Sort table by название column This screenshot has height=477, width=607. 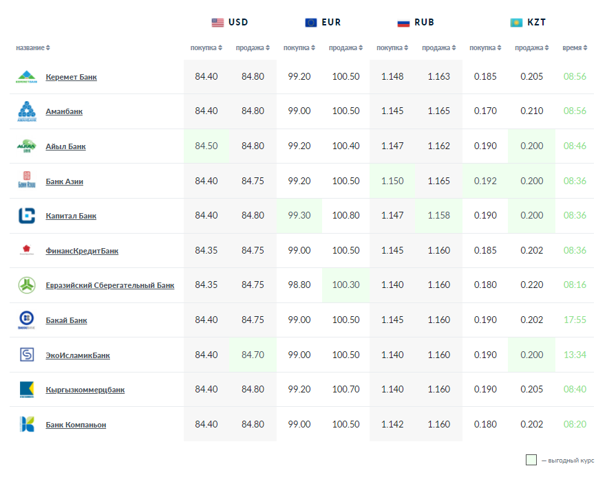pos(33,48)
